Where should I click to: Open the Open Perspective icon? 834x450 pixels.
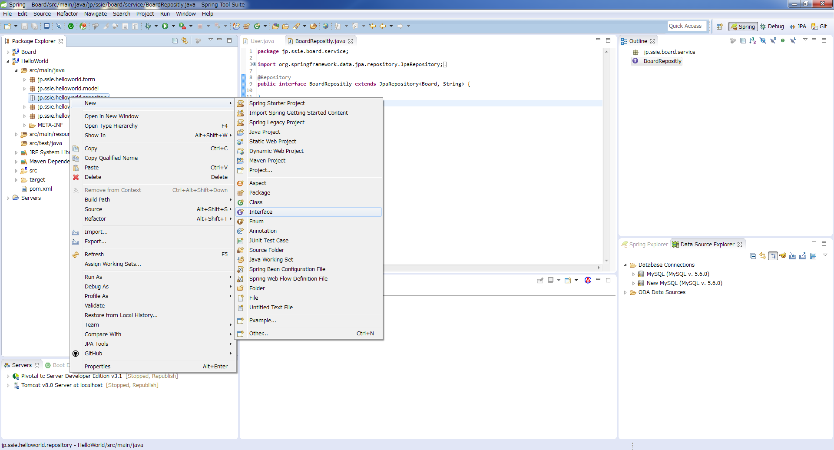pos(719,26)
